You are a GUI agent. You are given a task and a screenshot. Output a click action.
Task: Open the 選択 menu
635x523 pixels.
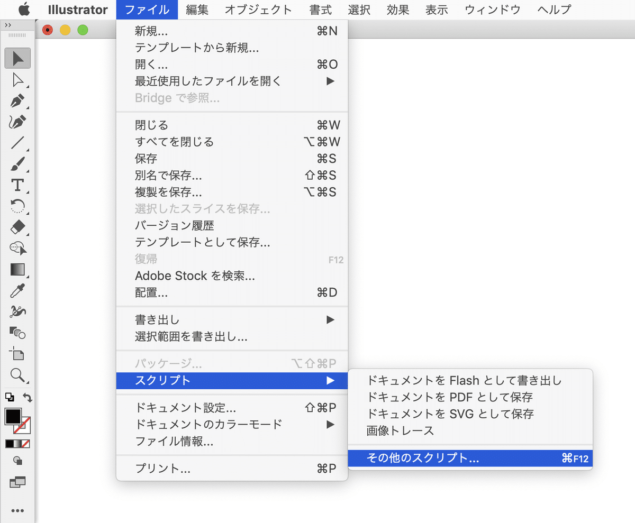359,10
